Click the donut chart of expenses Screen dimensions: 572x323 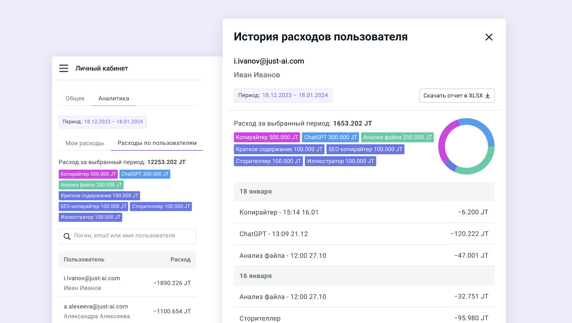coord(466,146)
